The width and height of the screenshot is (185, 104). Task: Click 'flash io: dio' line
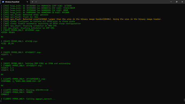point(20,17)
